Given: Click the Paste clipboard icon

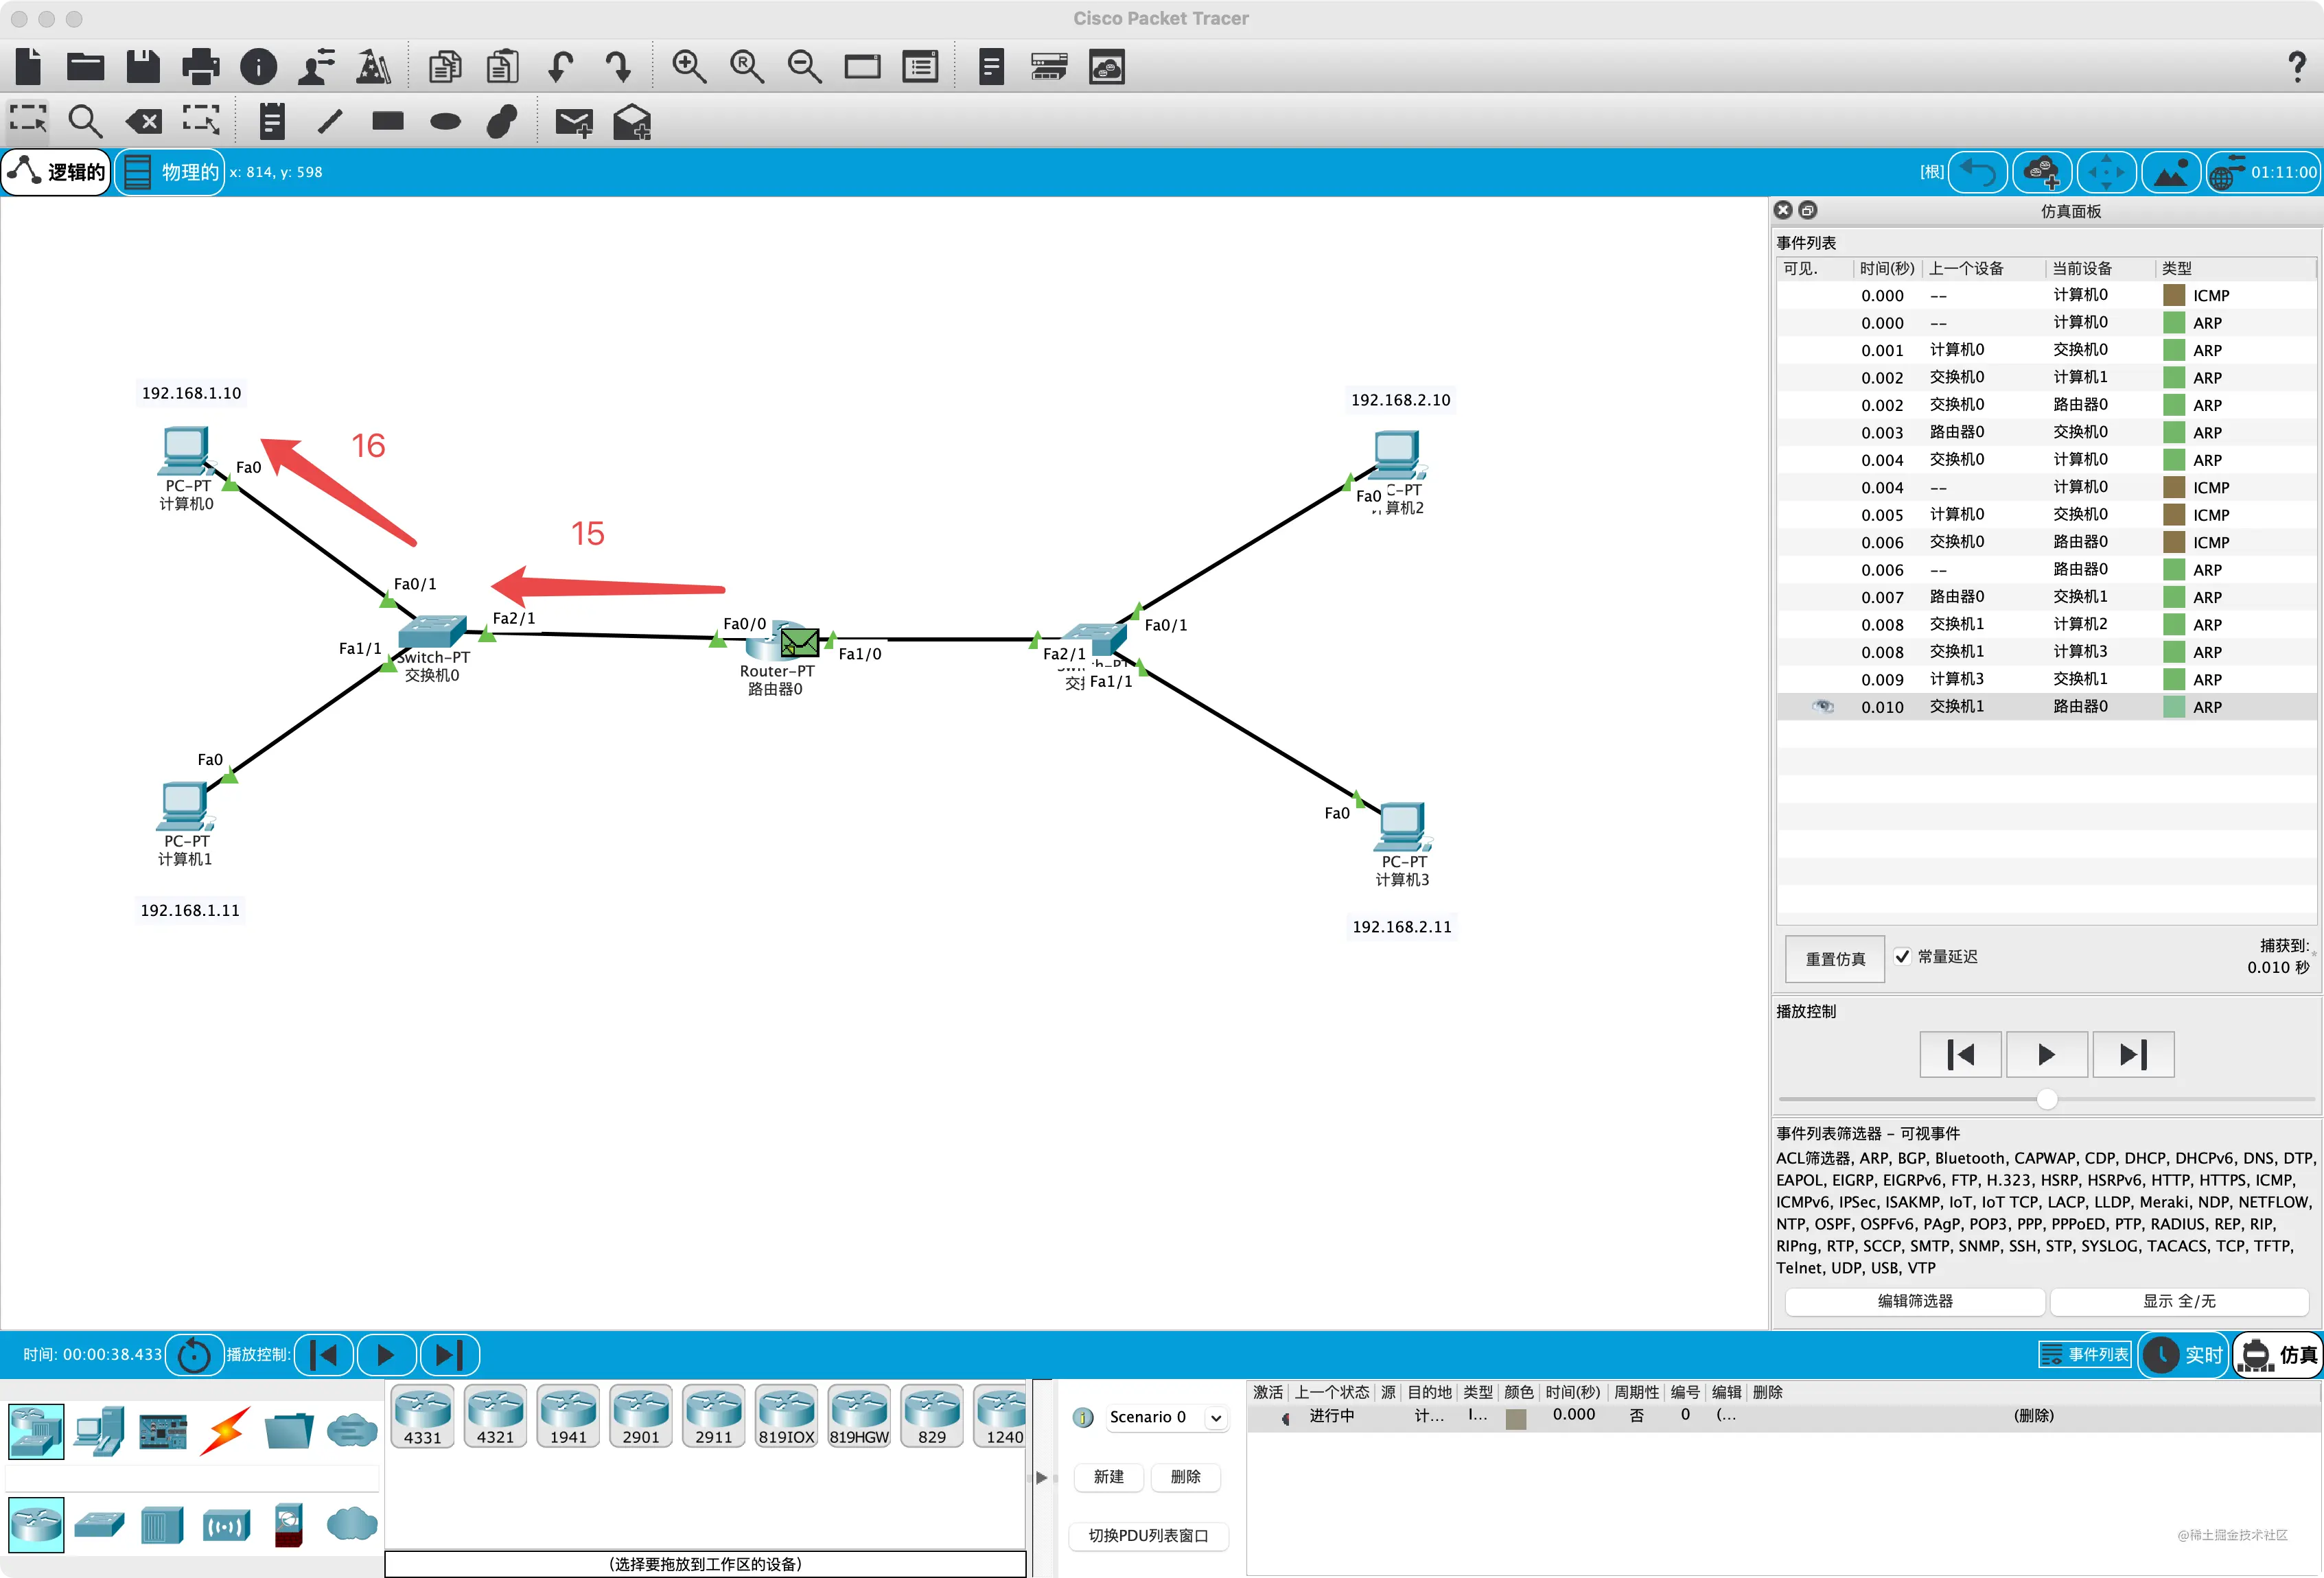Looking at the screenshot, I should pyautogui.click(x=503, y=67).
